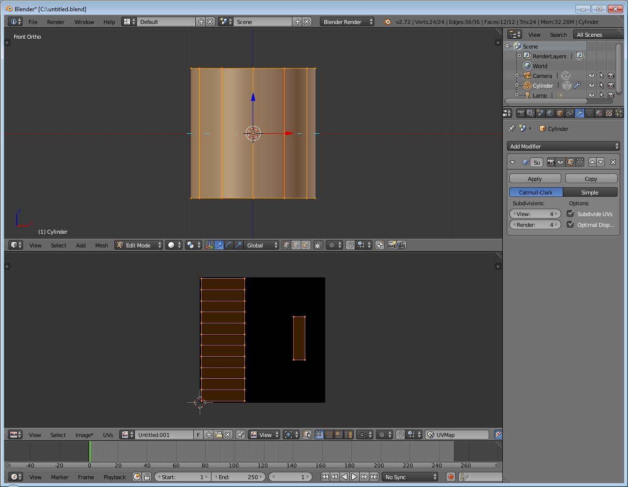
Task: Open the UVs menu in UV editor
Action: pos(108,435)
